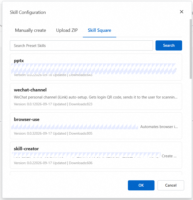Click the Skill Configuration dialog title
The width and height of the screenshot is (193, 200).
point(28,12)
